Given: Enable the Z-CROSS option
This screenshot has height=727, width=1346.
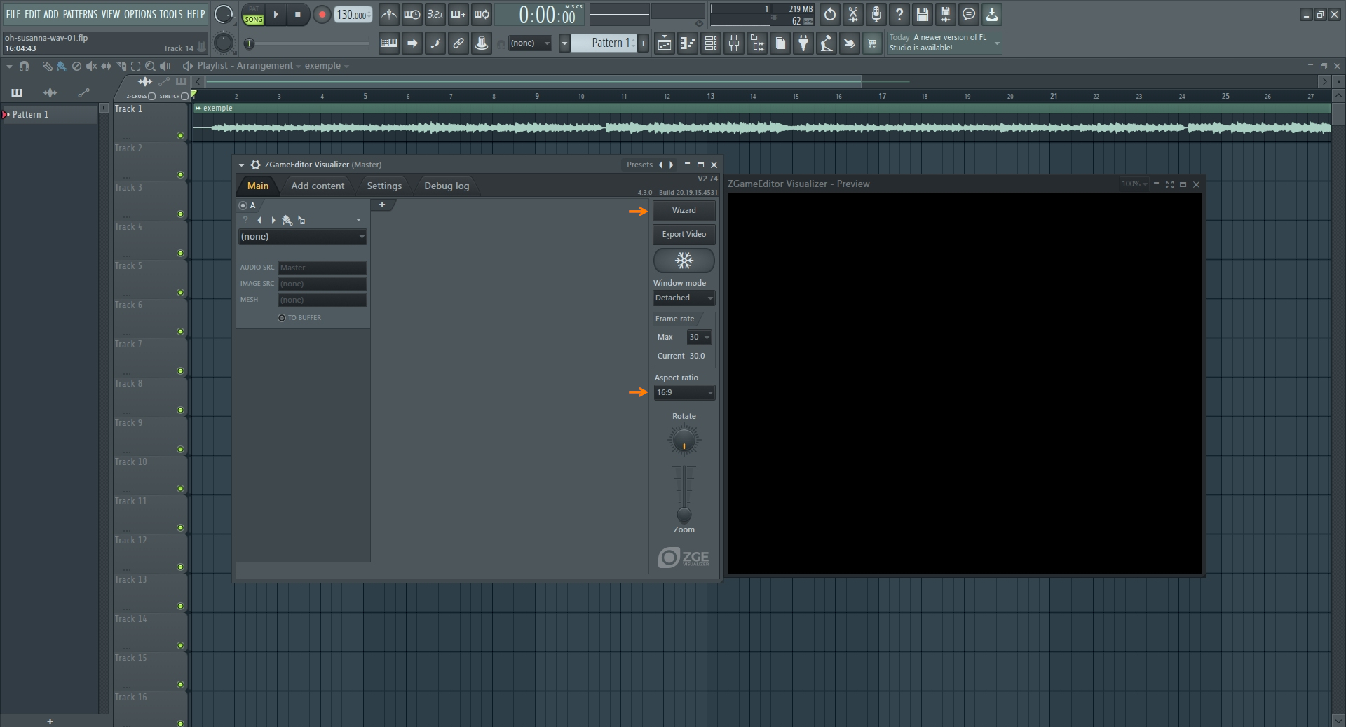Looking at the screenshot, I should point(151,96).
